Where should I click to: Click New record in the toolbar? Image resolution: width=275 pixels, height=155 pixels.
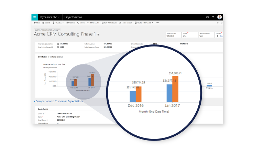[36, 23]
